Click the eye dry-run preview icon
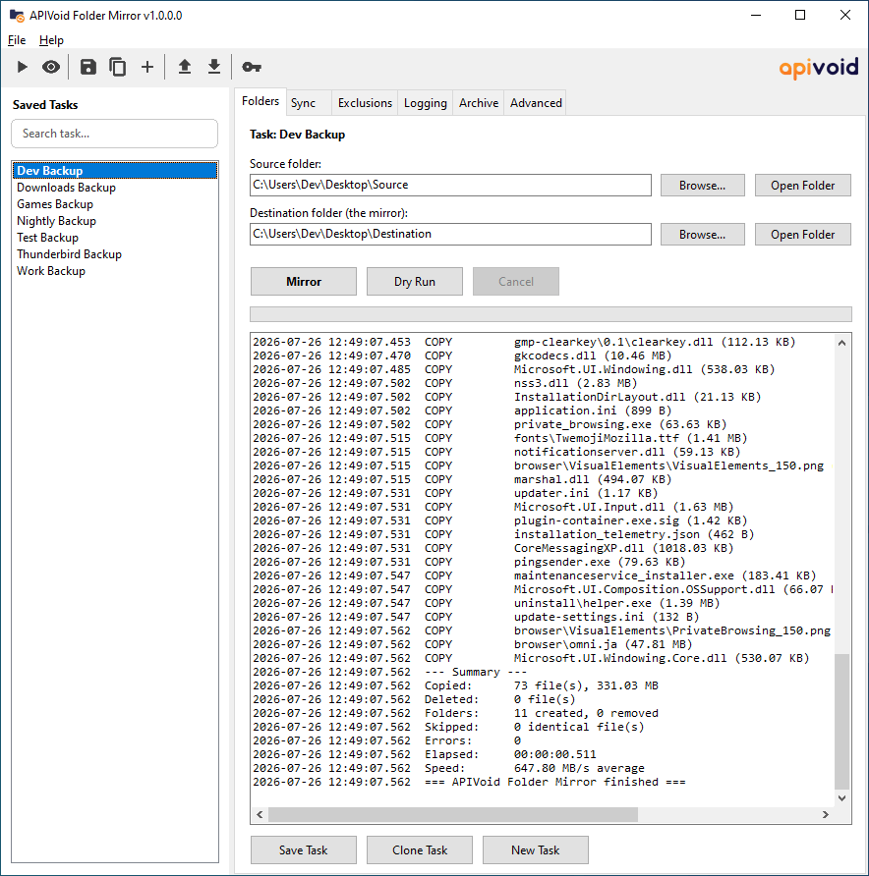 (x=51, y=67)
